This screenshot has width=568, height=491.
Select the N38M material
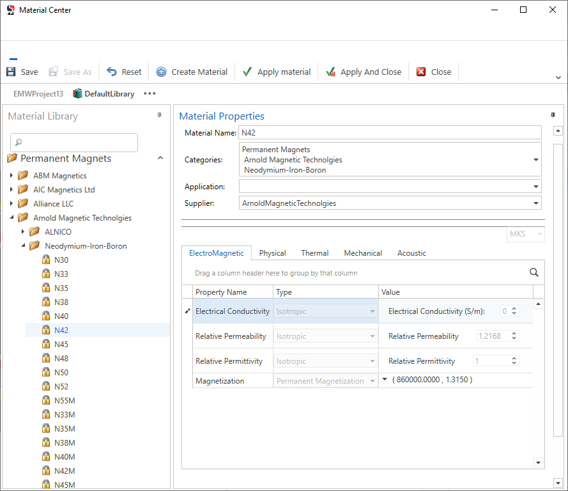(x=65, y=443)
